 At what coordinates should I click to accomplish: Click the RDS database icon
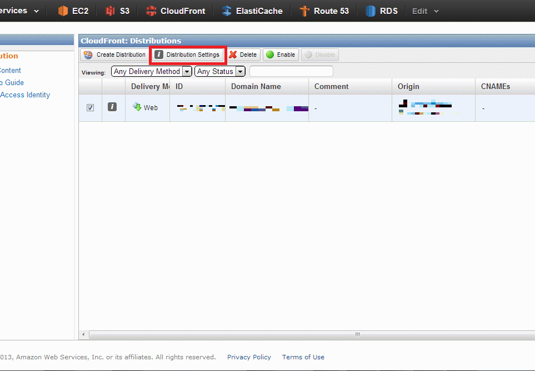tap(370, 11)
